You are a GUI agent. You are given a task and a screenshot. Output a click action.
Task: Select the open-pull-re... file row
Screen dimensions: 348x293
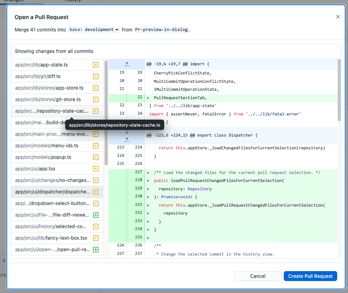click(x=57, y=250)
